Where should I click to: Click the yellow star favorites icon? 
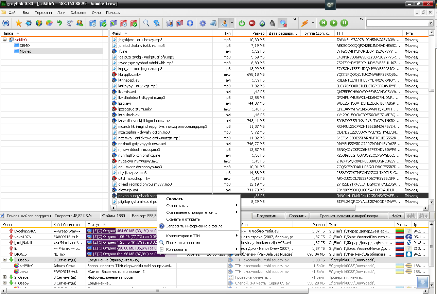click(19, 23)
